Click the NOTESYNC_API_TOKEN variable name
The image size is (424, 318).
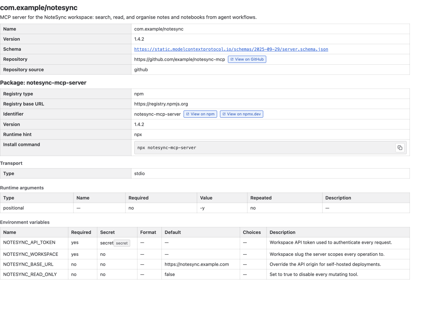pos(29,242)
